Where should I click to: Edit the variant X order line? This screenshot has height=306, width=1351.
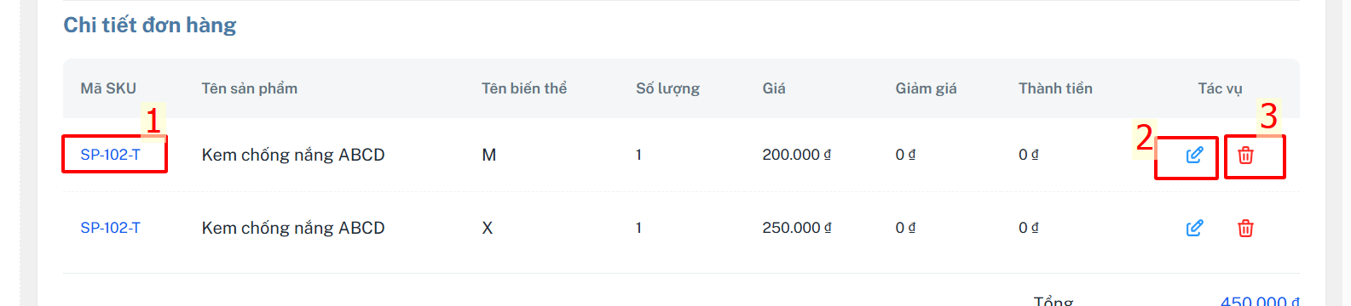[1194, 228]
